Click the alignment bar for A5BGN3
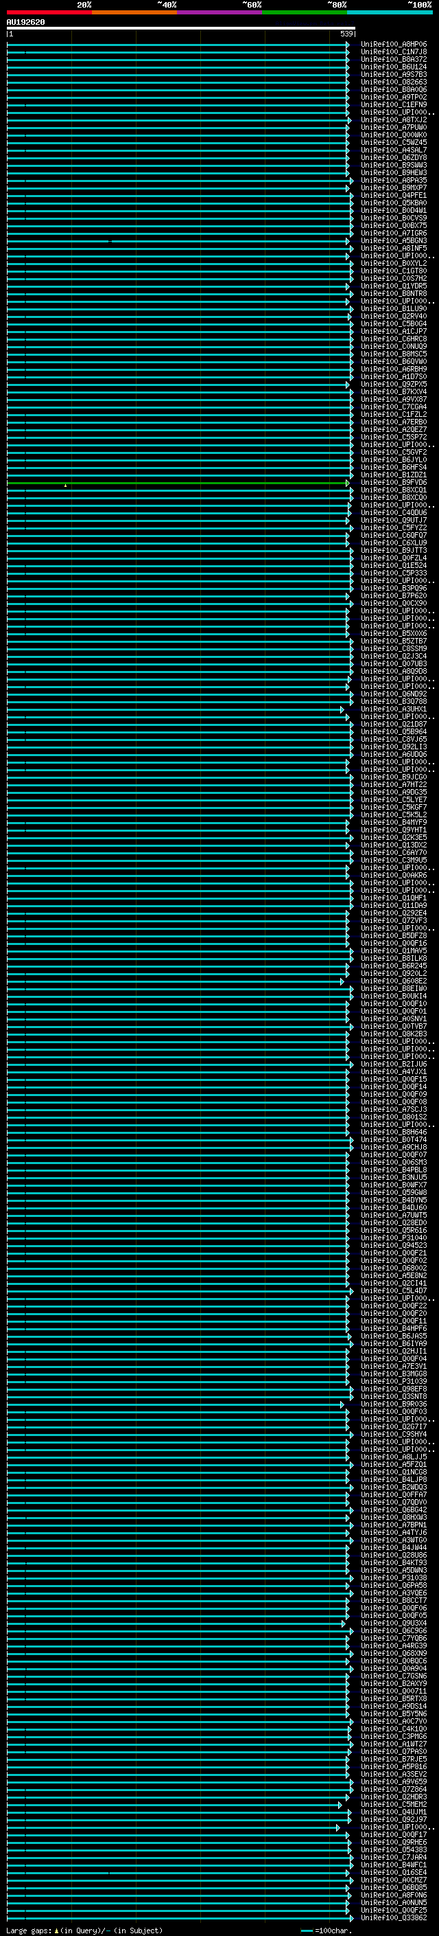 tap(178, 241)
